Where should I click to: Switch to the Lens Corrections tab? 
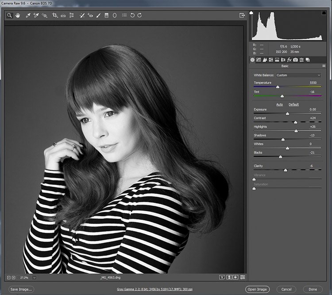pyautogui.click(x=283, y=60)
